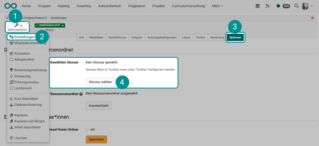This screenshot has width=319, height=146.
Task: Click the orange Speichern button
Action: coord(96,139)
